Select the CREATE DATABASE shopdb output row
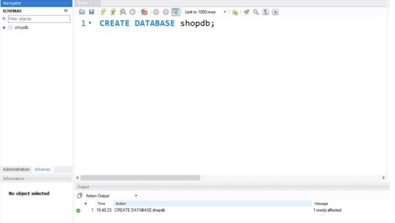The height and width of the screenshot is (223, 395). click(x=139, y=210)
